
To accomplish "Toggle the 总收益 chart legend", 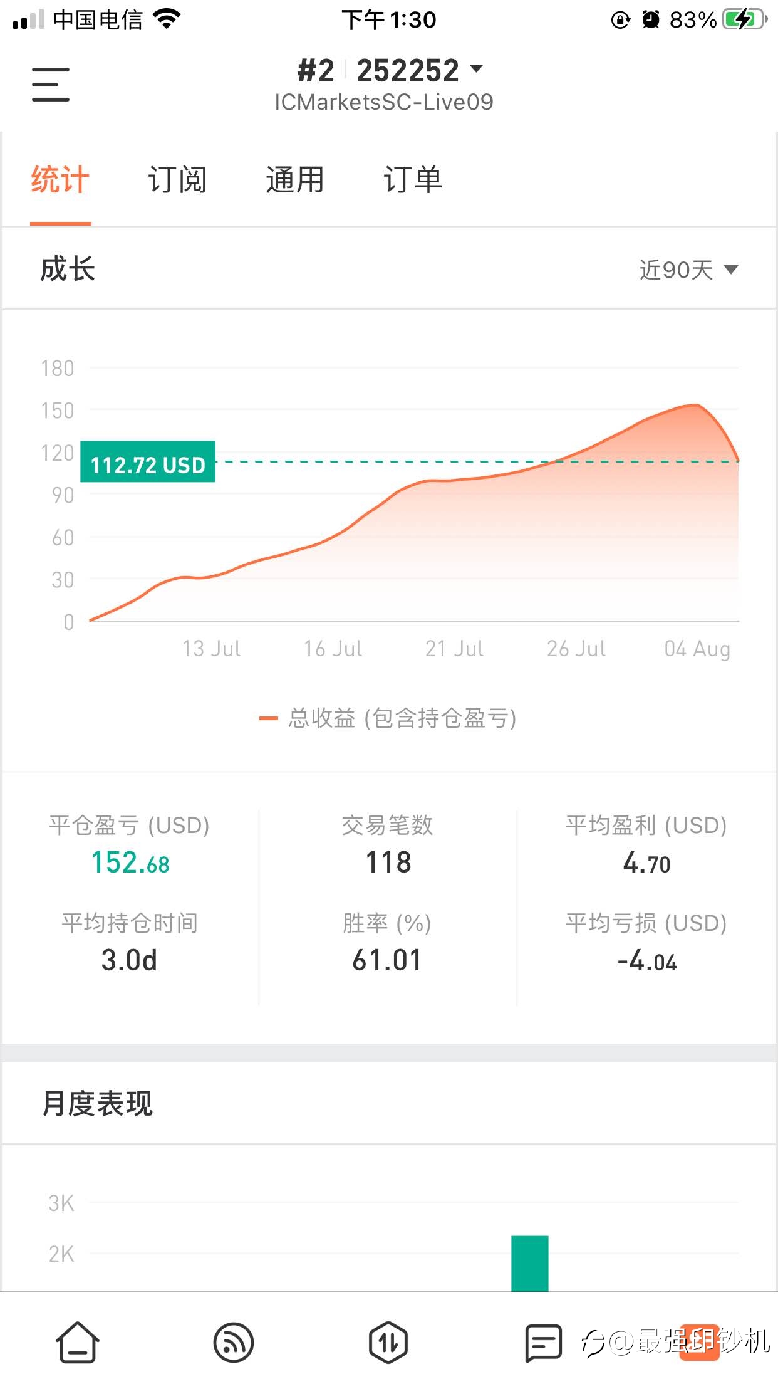I will point(388,718).
